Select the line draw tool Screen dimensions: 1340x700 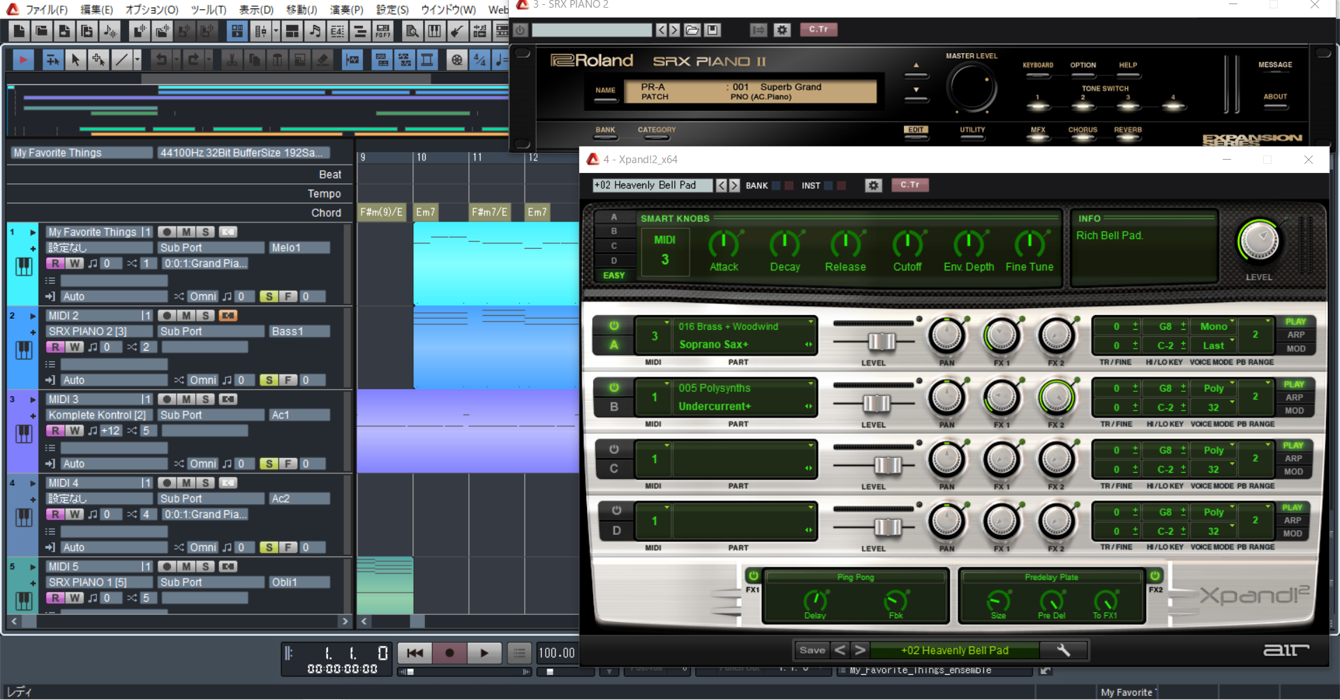point(121,61)
